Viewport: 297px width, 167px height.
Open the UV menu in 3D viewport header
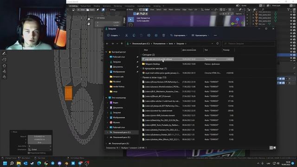196,9
